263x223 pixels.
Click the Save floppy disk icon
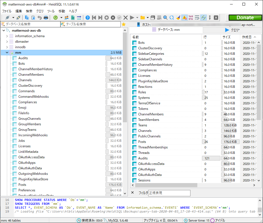coord(153,18)
